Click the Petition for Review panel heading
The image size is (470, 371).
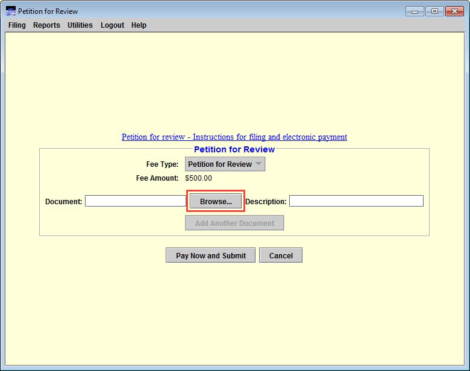pos(234,149)
